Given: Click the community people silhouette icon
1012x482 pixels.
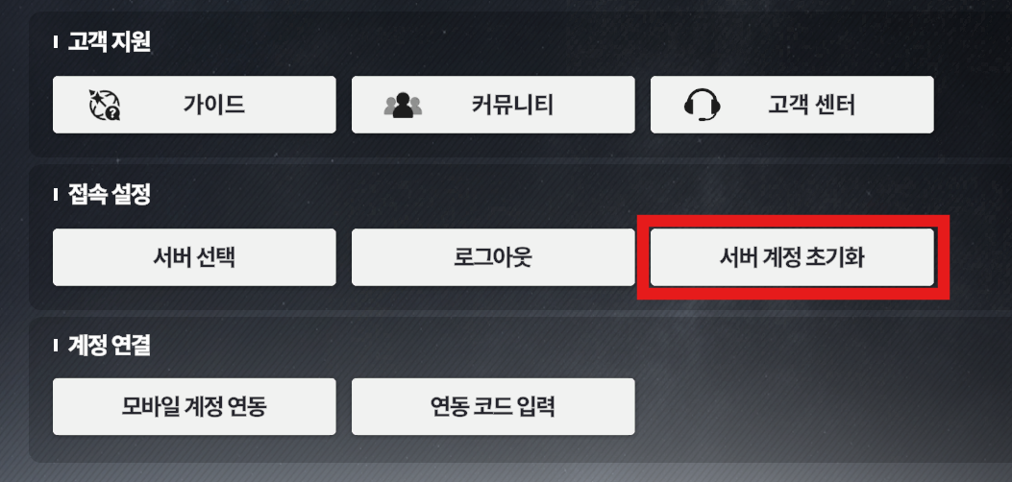Looking at the screenshot, I should tap(403, 105).
